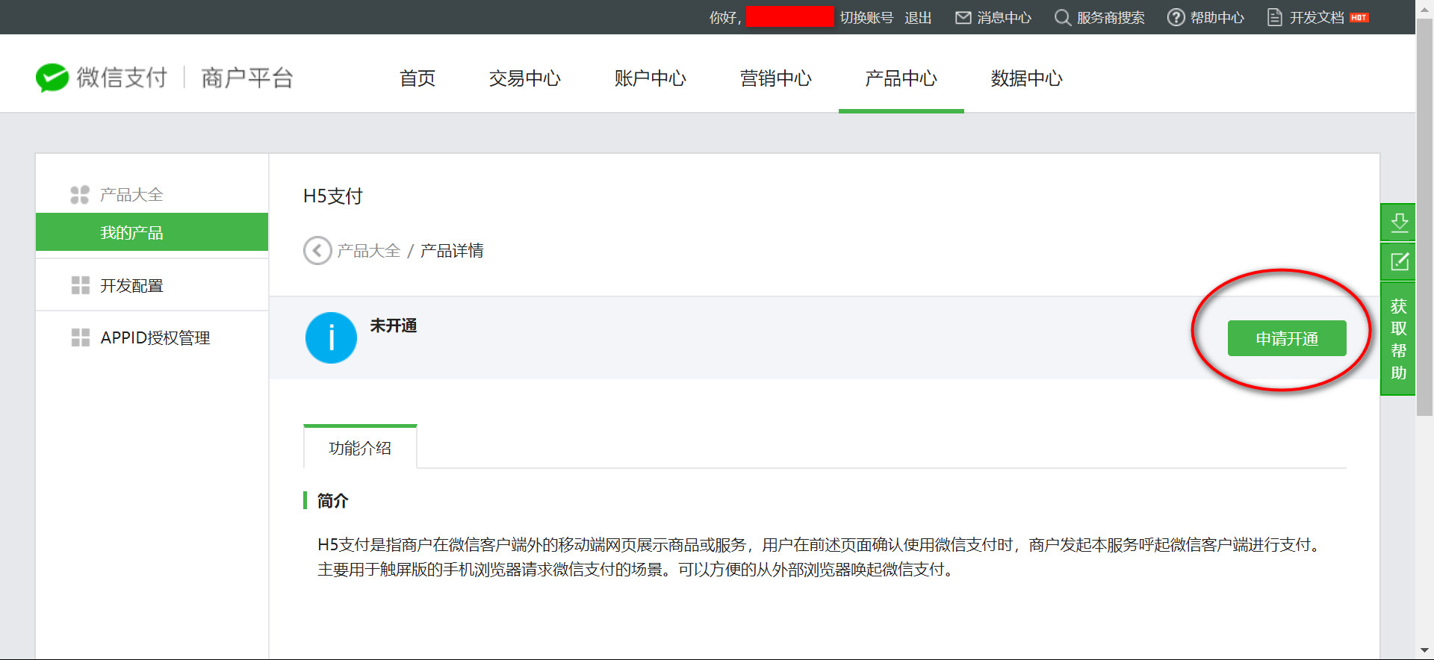This screenshot has width=1434, height=660.
Task: Open the 账户中心 navigation tab
Action: (651, 78)
